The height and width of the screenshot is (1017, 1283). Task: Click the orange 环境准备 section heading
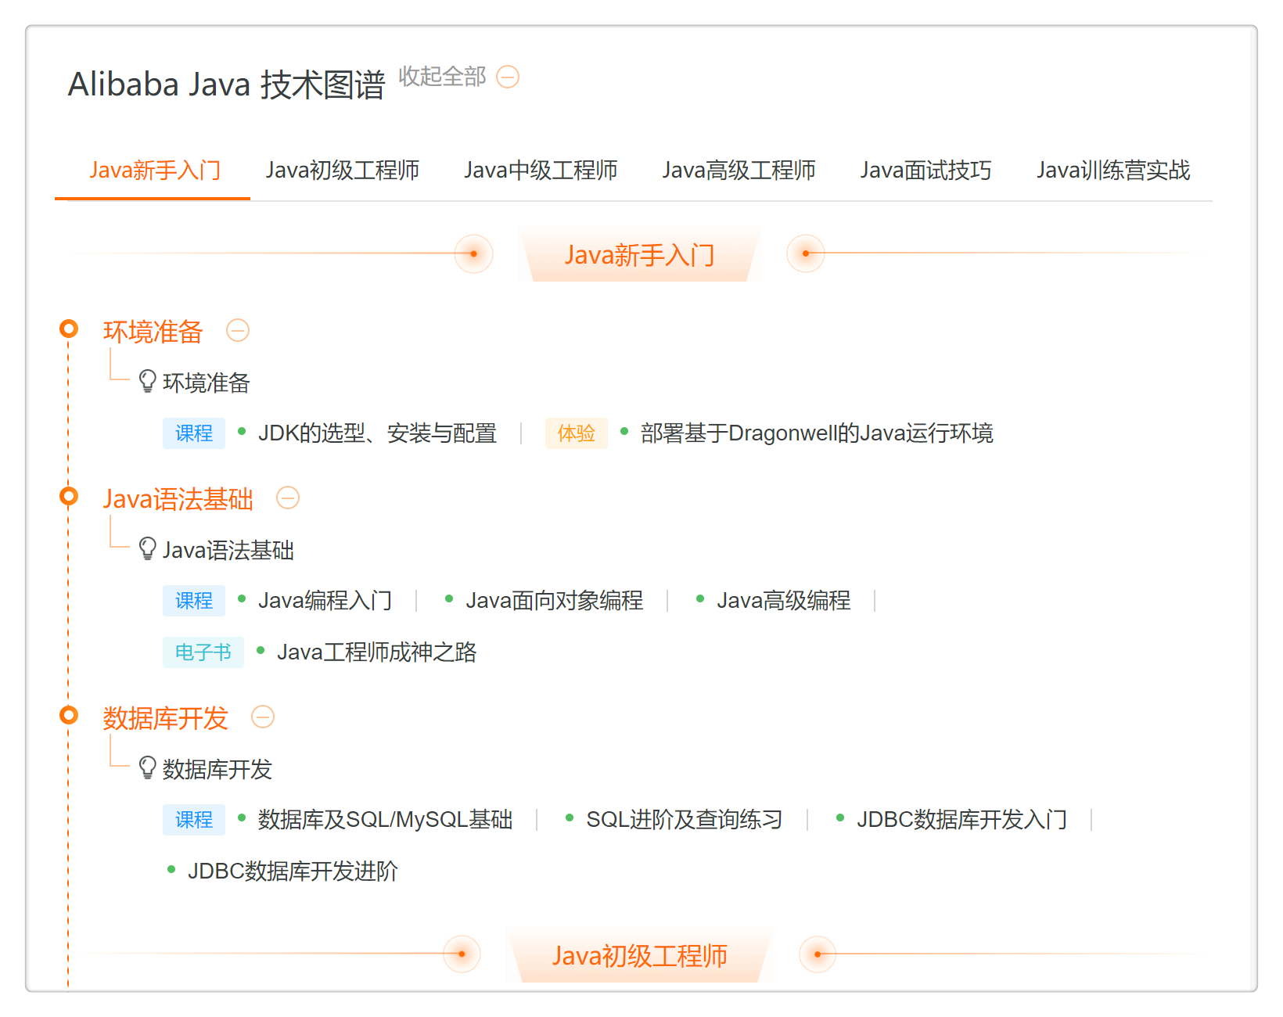(x=153, y=331)
